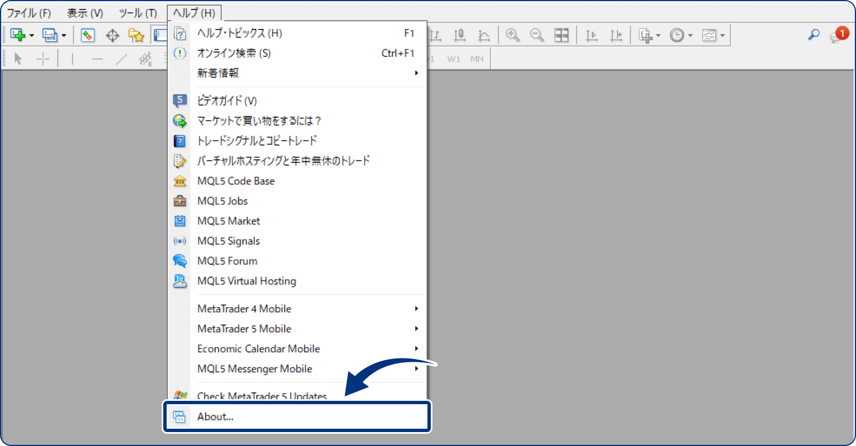856x446 pixels.
Task: Open MQL5 Code Base menu entry
Action: coord(297,181)
